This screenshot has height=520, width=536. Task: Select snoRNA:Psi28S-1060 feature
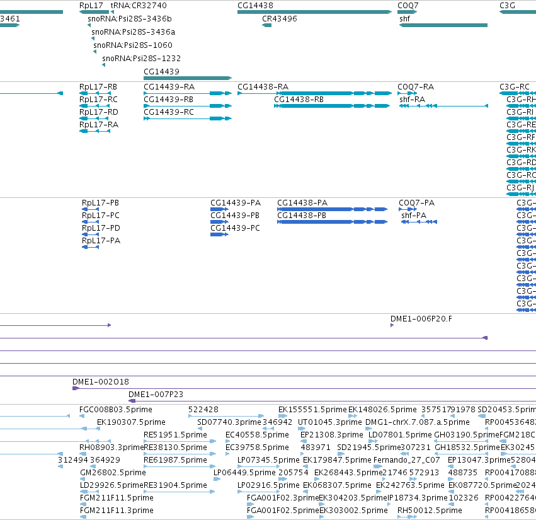point(94,52)
